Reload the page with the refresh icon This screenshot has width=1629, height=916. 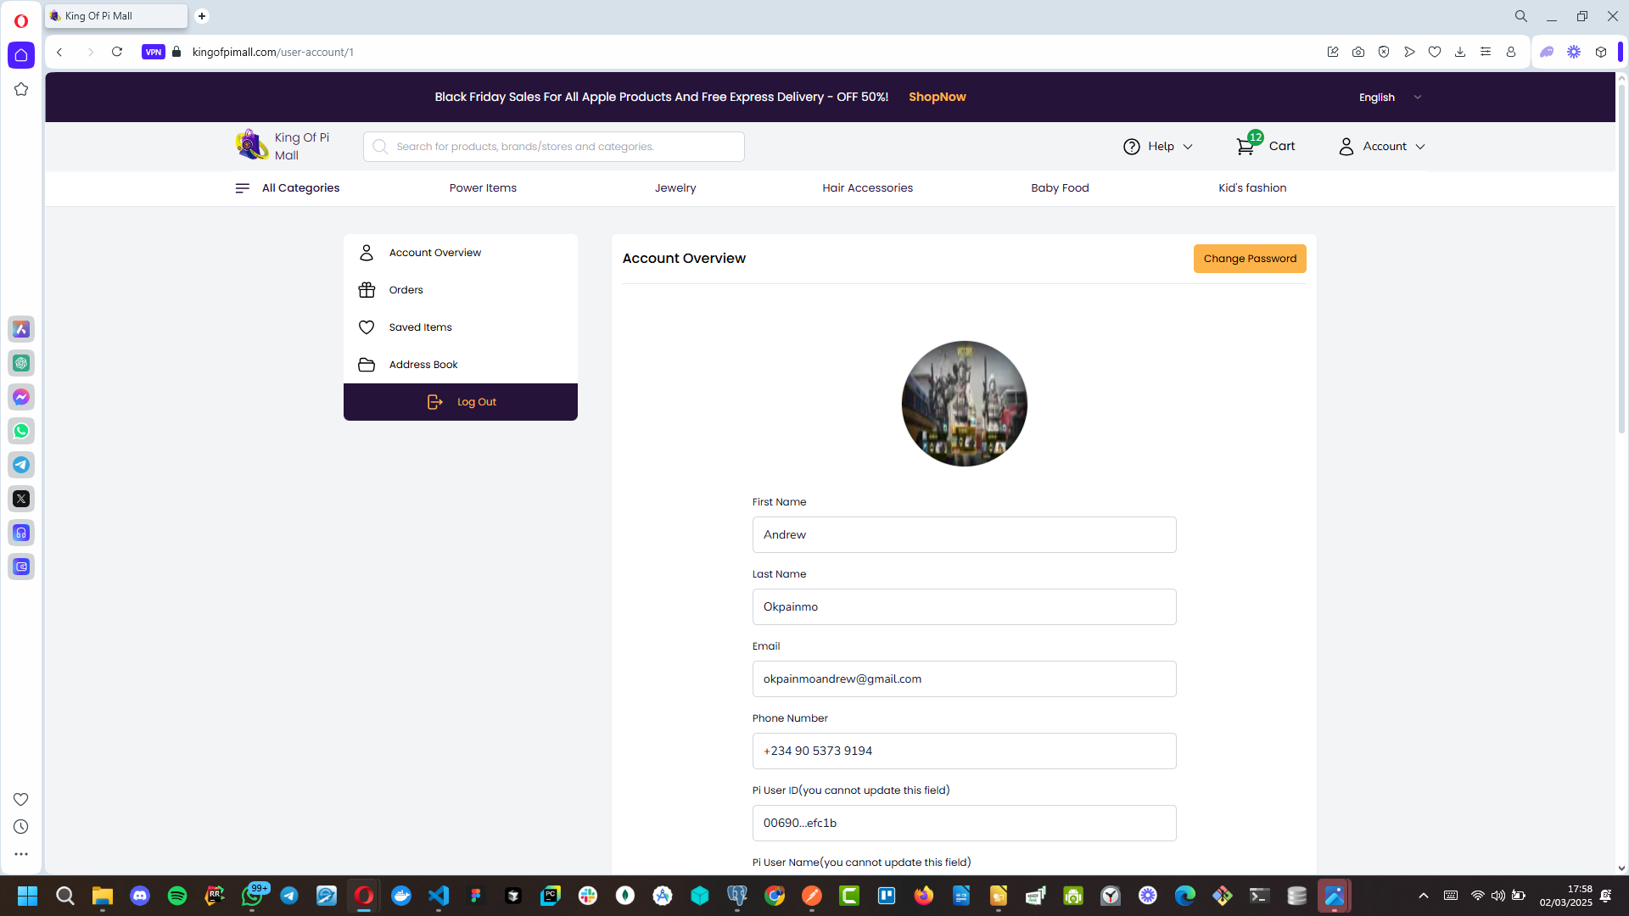117,52
